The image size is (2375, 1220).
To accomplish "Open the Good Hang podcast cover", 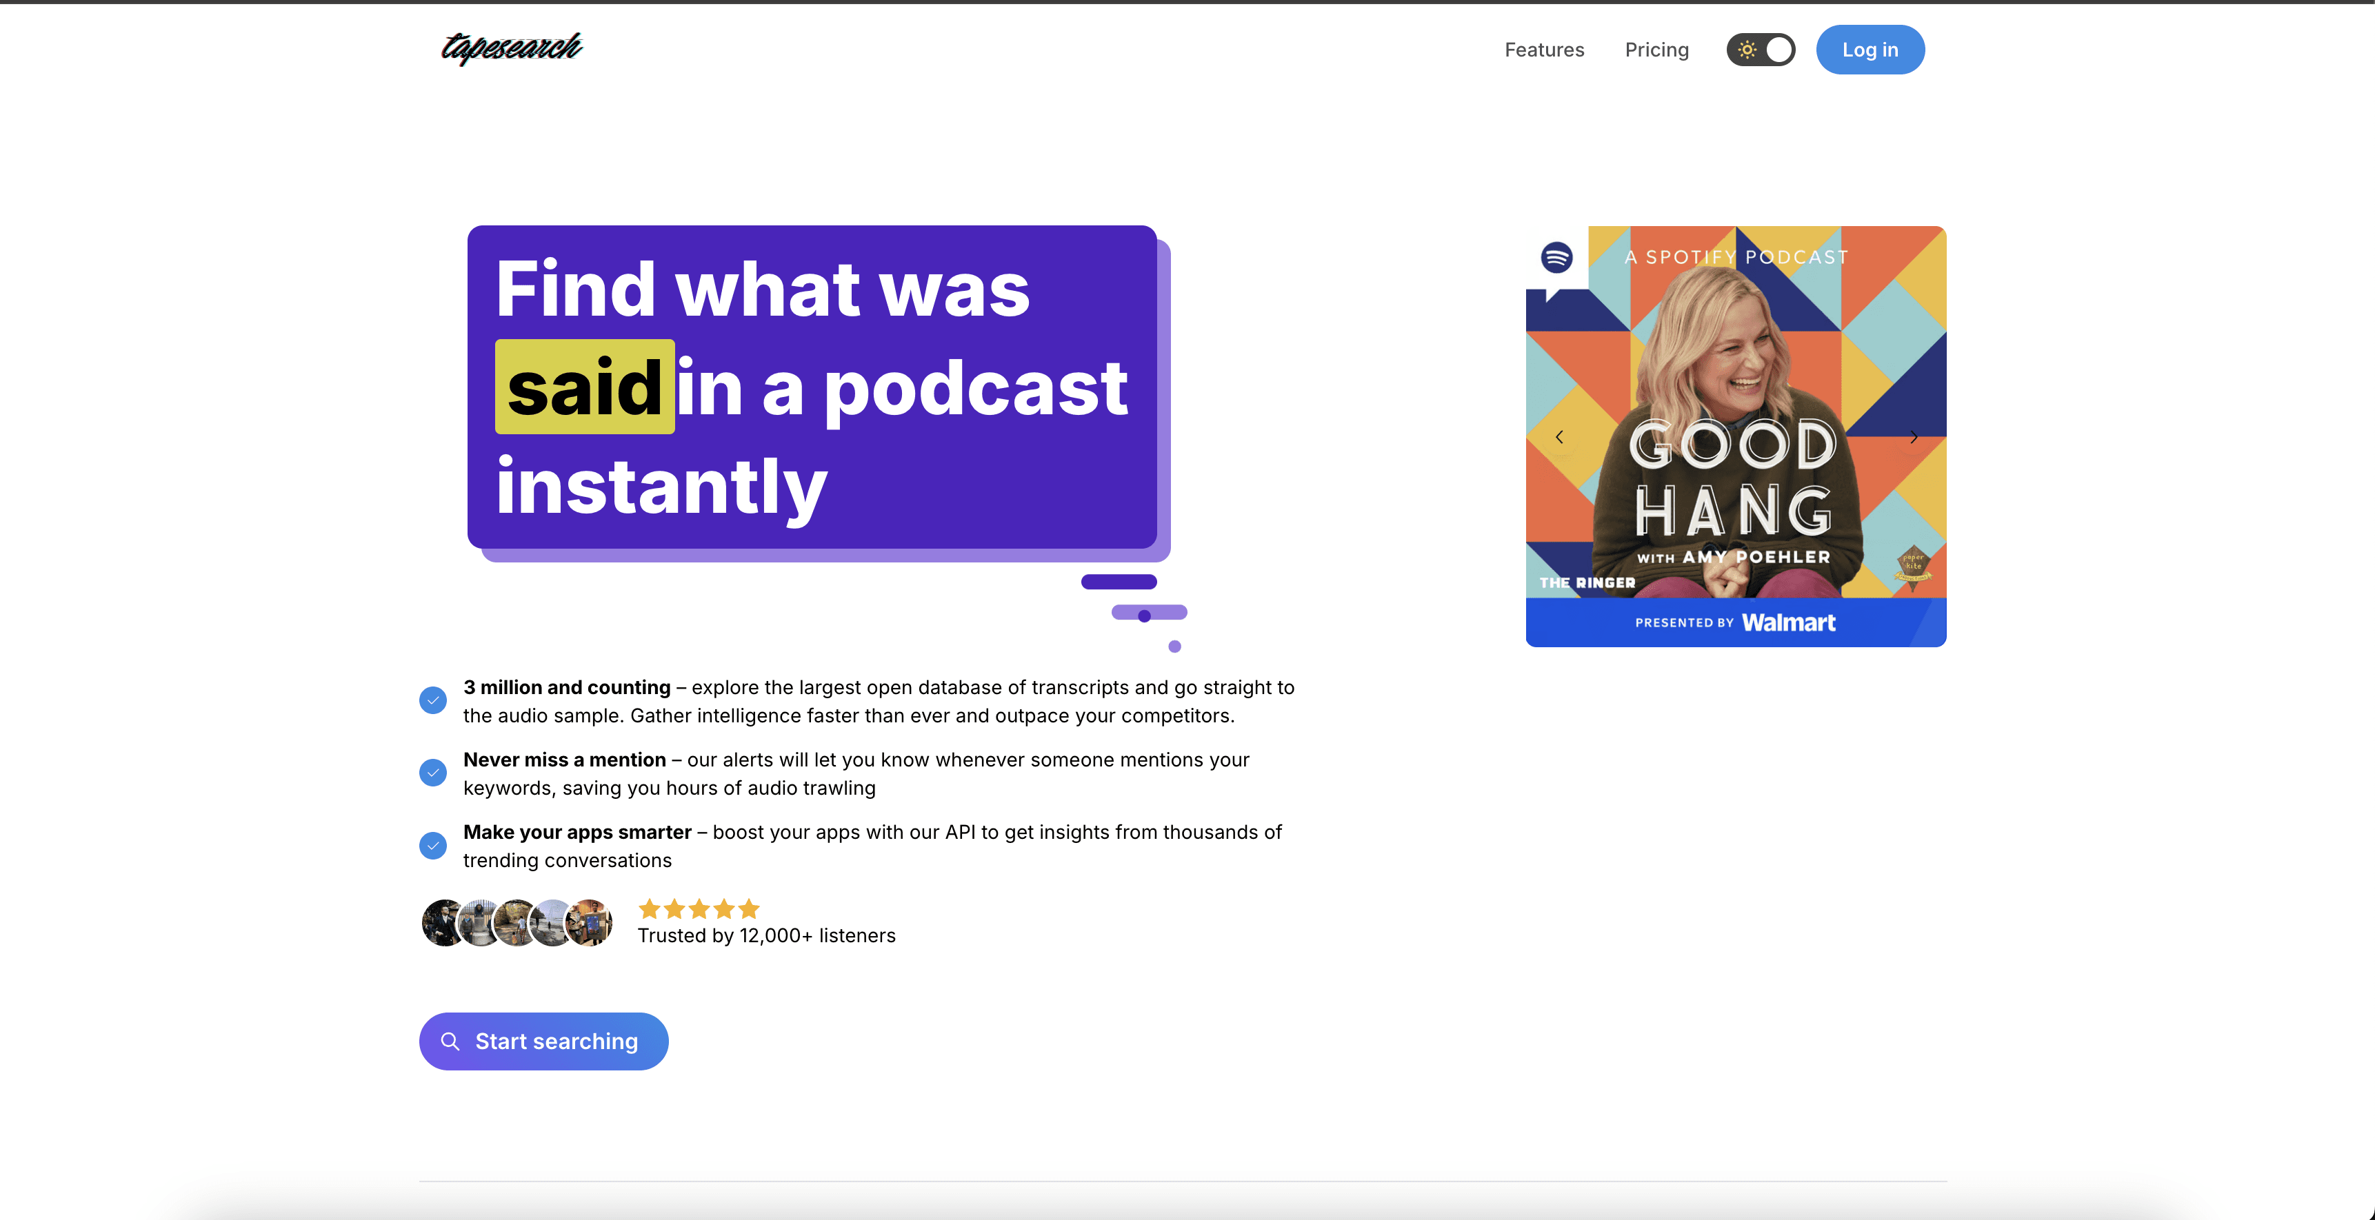I will pos(1735,415).
